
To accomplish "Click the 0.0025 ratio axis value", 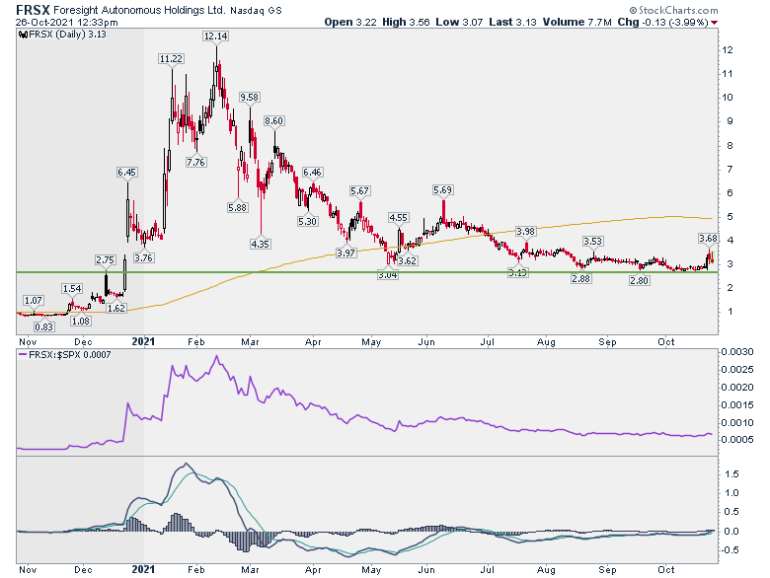I will pos(736,370).
